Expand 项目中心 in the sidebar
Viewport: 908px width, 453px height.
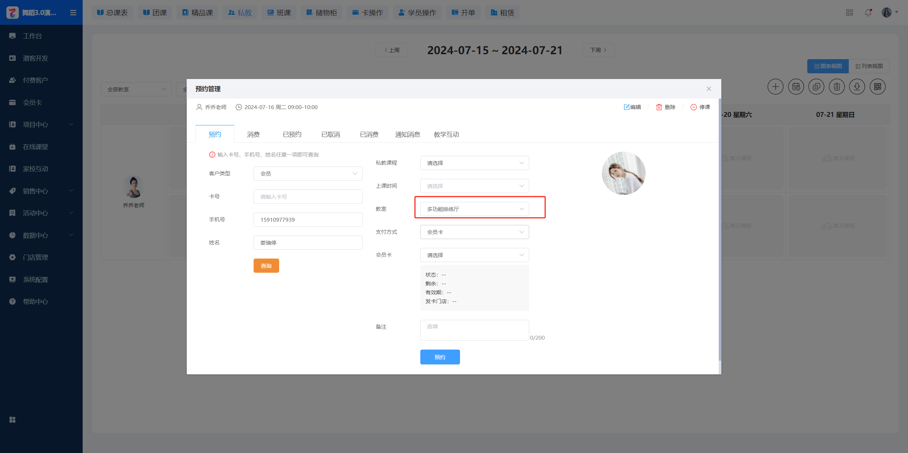point(35,125)
